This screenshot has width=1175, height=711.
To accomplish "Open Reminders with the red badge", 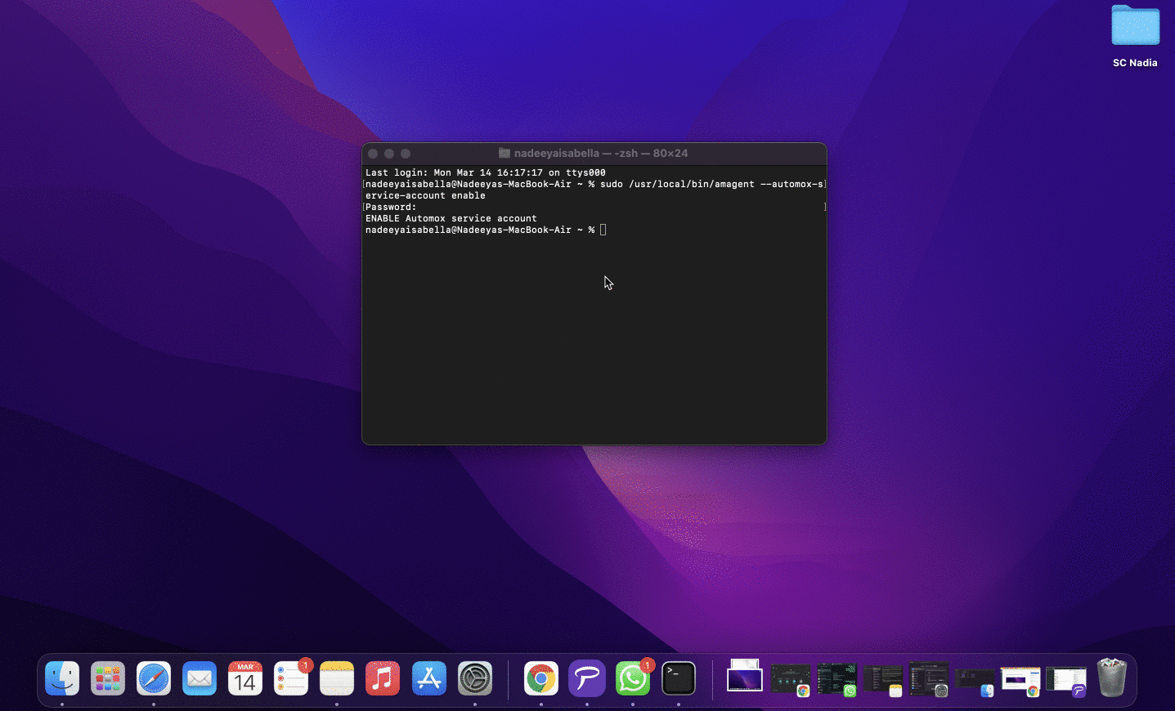I will [291, 678].
